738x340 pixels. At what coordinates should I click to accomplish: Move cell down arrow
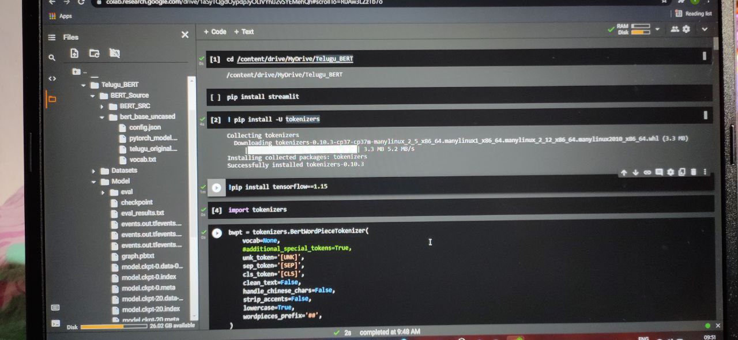click(x=635, y=172)
